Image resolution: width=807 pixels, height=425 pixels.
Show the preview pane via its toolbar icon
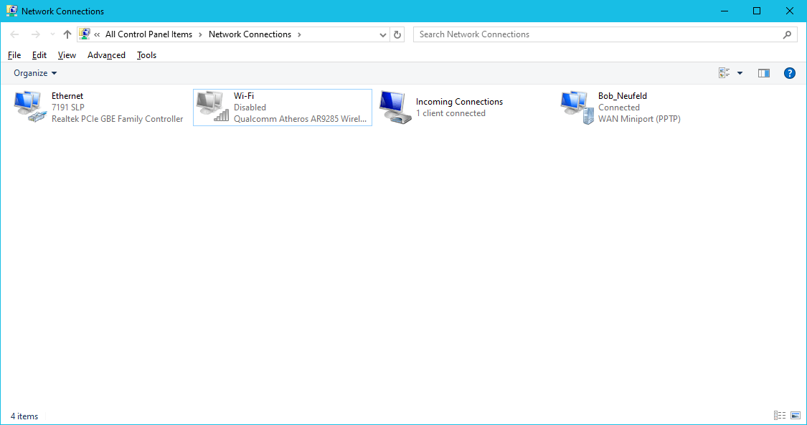(x=763, y=72)
